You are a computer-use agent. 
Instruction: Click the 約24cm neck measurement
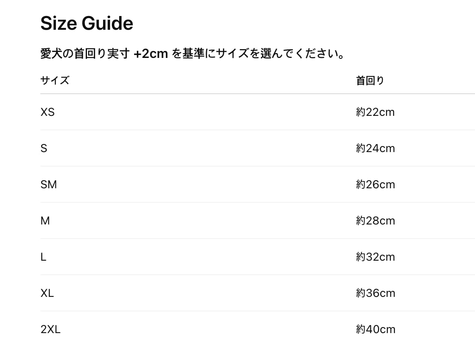pyautogui.click(x=375, y=148)
